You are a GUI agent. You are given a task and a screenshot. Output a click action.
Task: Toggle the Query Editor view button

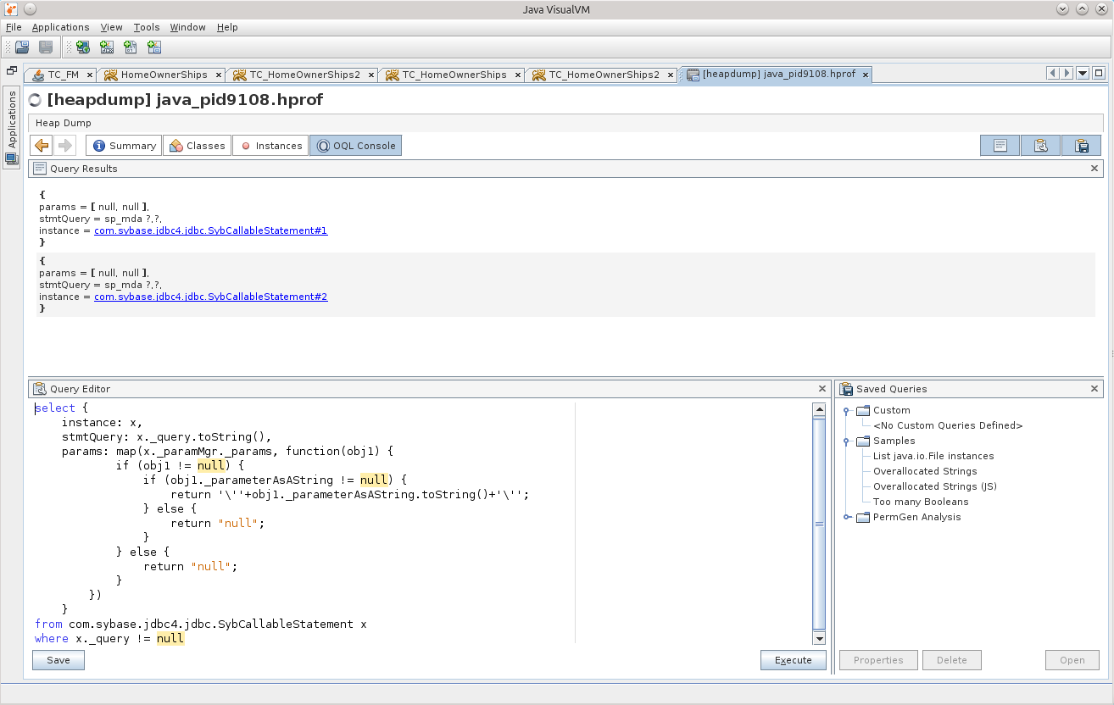[x=1040, y=146]
